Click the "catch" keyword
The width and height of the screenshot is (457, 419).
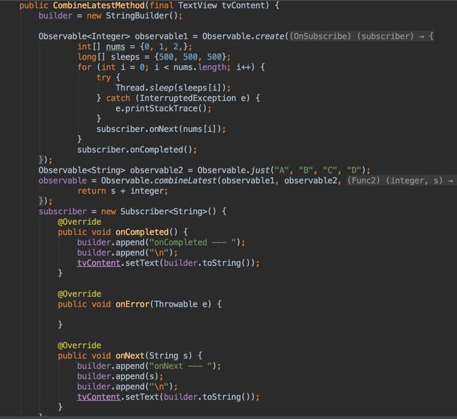tap(118, 98)
